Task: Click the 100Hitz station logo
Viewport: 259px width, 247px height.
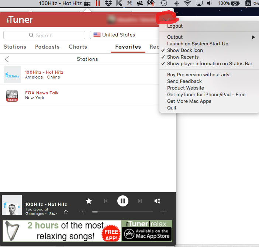Action: click(12, 75)
